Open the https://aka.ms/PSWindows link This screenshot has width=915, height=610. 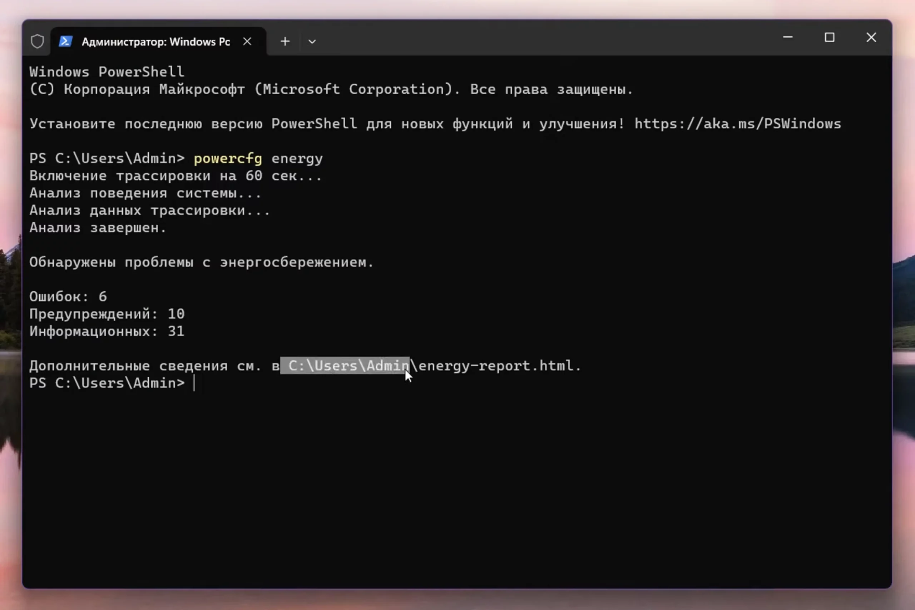(x=738, y=124)
